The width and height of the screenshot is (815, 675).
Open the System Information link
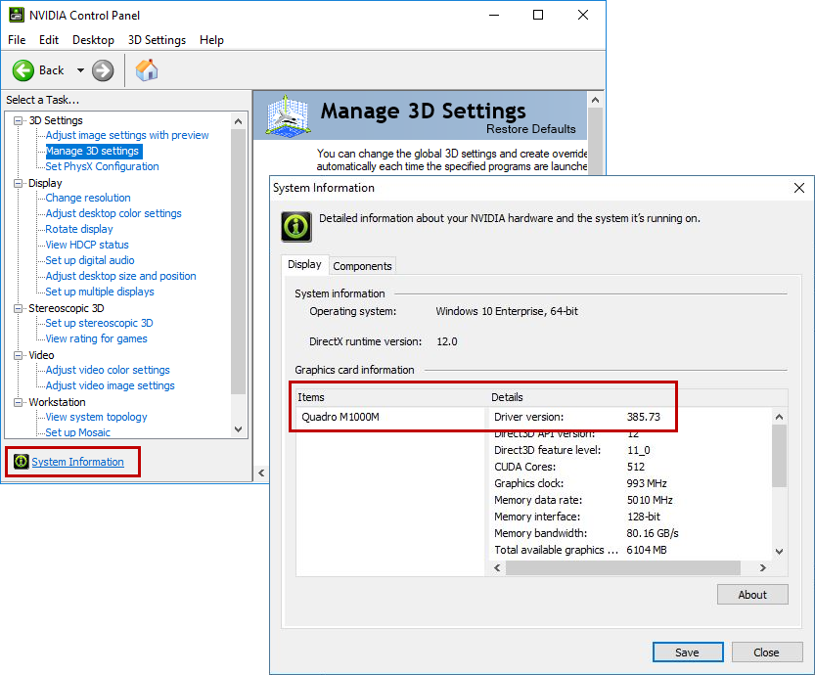point(77,462)
